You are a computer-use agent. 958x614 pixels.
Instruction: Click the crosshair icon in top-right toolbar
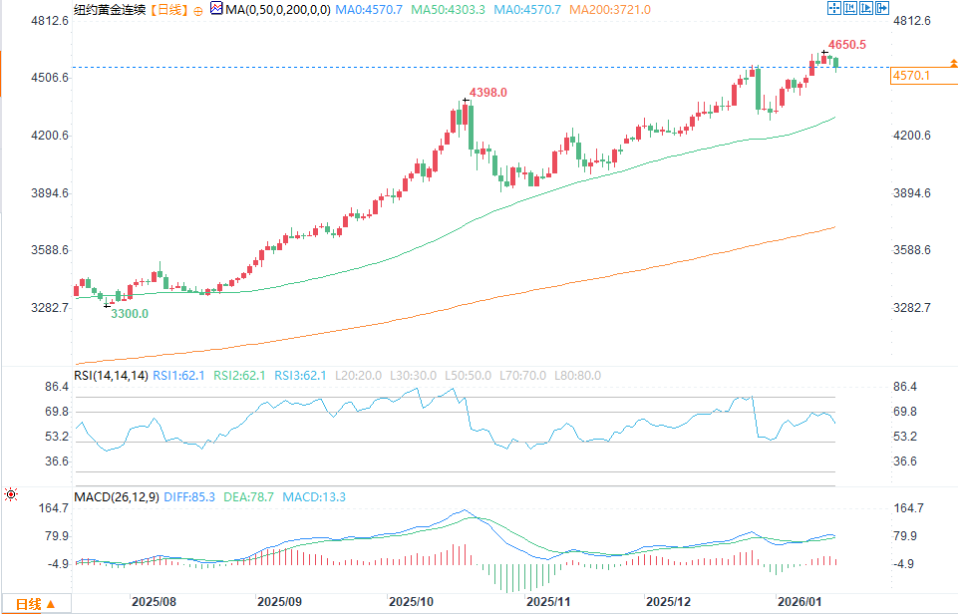point(833,8)
